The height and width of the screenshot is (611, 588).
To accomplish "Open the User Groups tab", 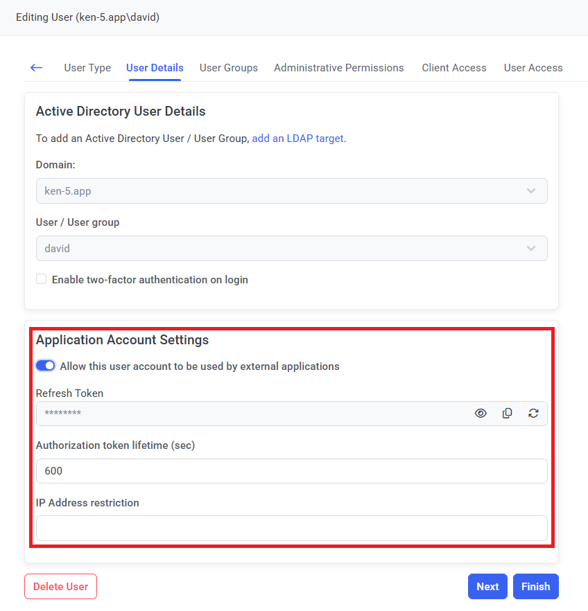I will 229,68.
